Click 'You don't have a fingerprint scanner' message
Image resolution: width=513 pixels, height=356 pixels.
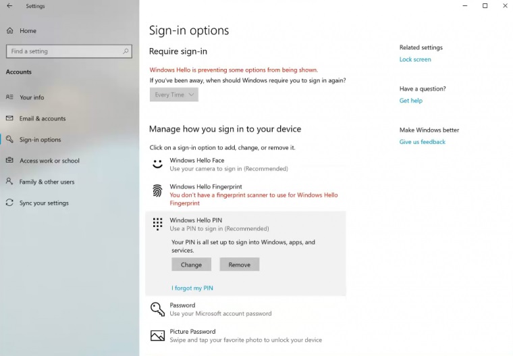254,199
